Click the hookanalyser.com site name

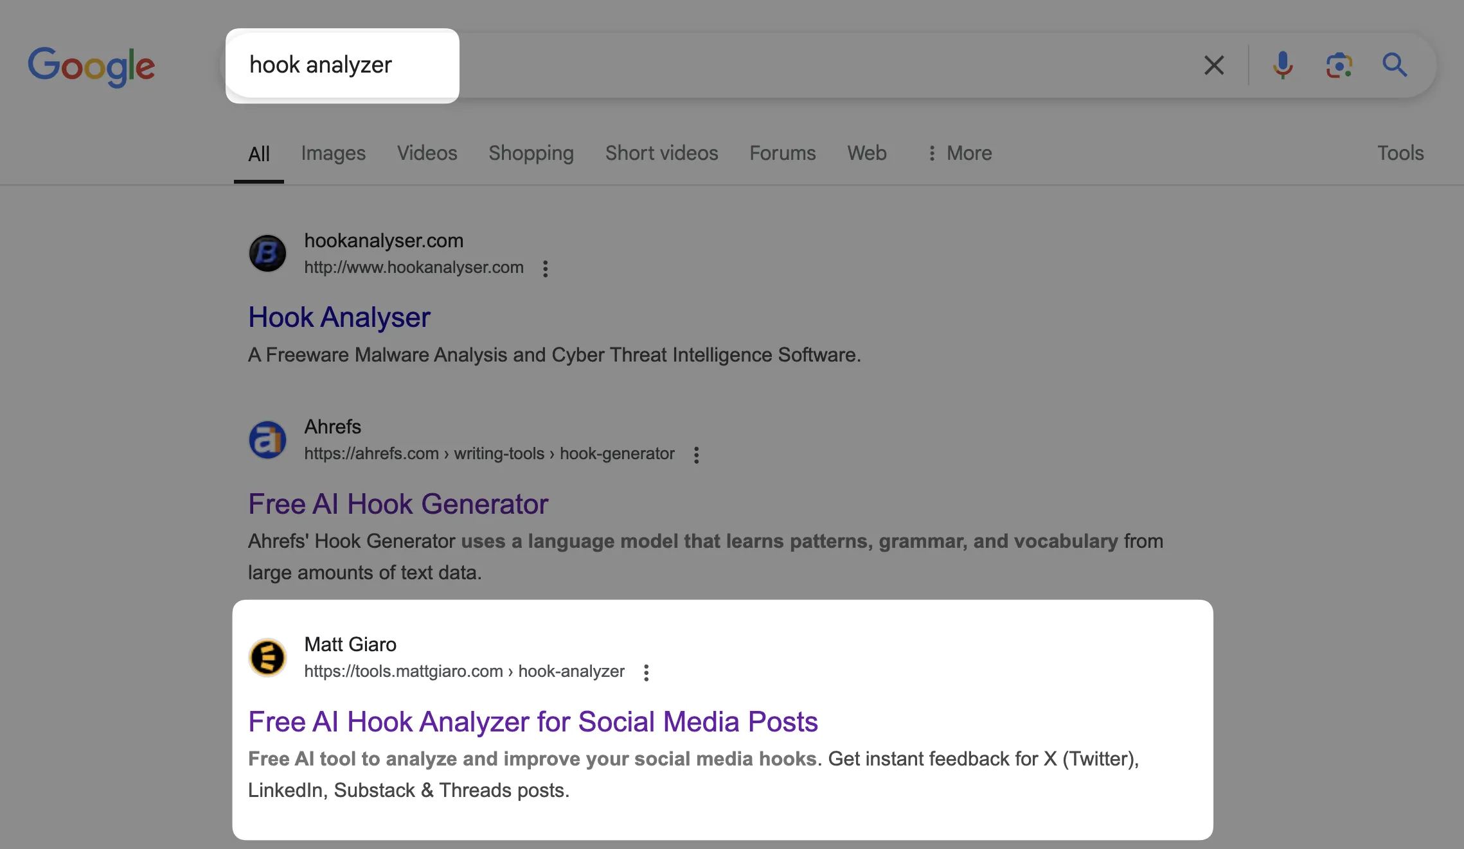384,240
